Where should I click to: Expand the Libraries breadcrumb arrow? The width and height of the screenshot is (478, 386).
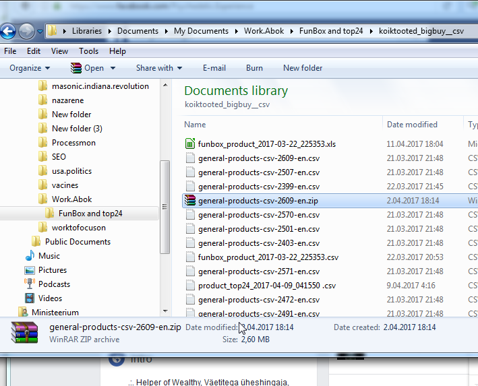coord(109,31)
